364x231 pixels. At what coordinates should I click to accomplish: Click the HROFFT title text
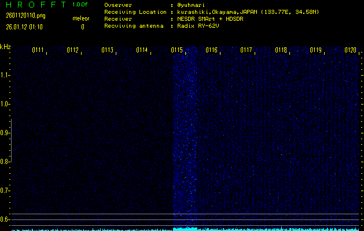[35, 5]
